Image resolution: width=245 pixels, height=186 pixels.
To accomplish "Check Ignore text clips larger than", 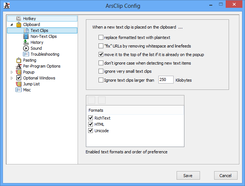I will (101, 80).
